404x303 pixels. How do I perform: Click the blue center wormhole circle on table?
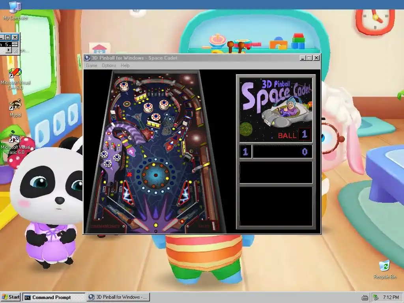tap(155, 175)
